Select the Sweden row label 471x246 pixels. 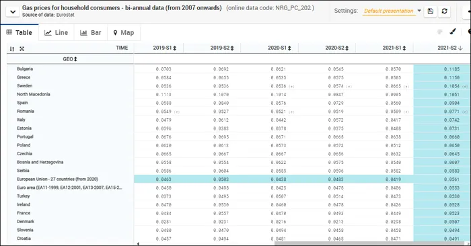click(x=24, y=86)
